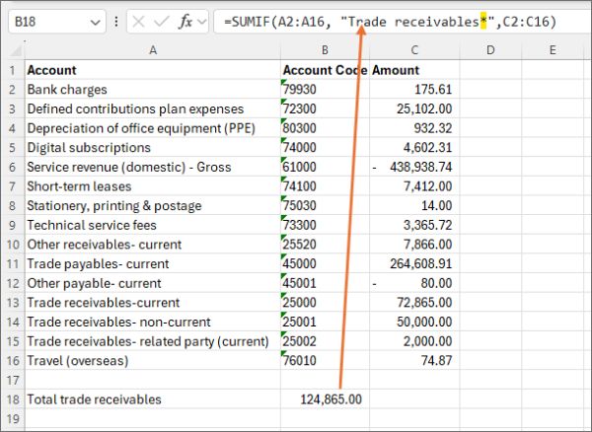
Task: Click the 'Account Code' header cell
Action: 325,70
